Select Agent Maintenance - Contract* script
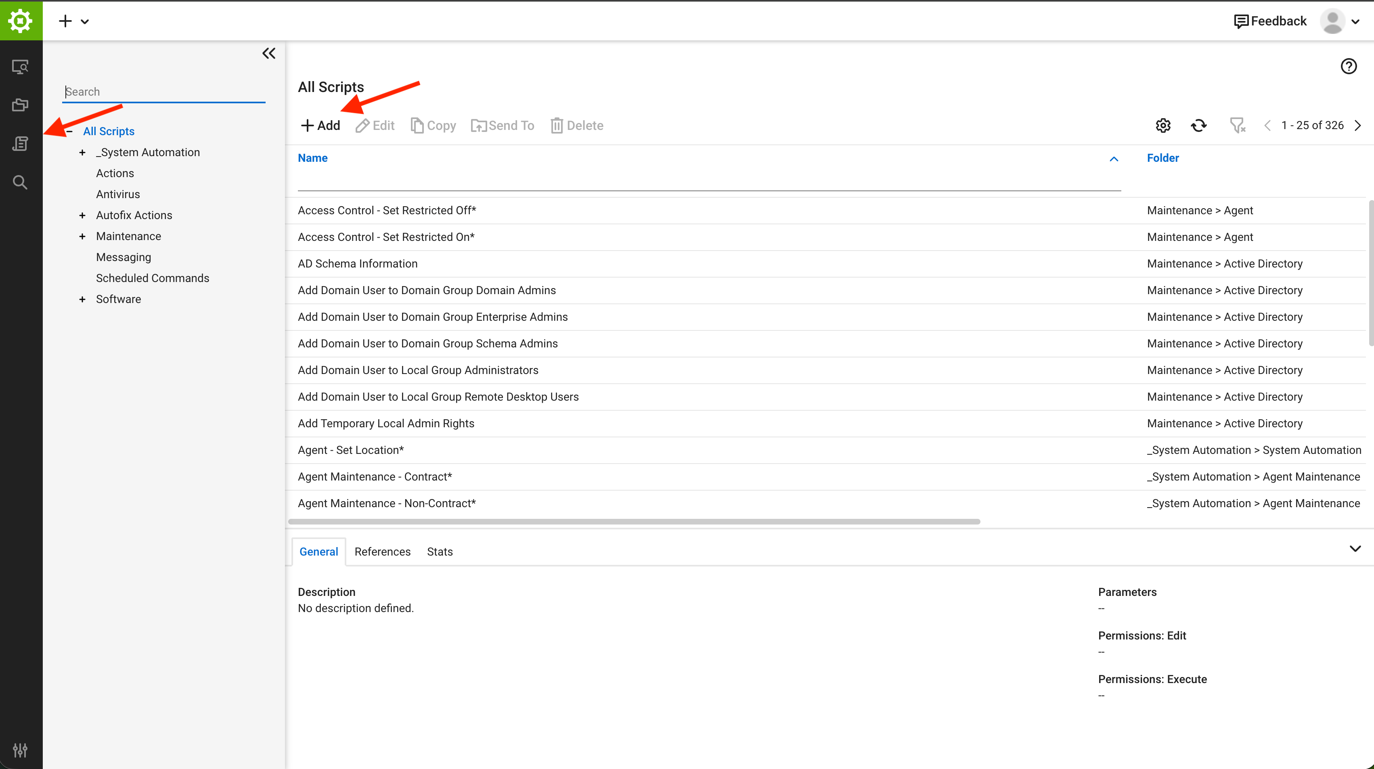Screen dimensions: 1374x769 pyautogui.click(x=825, y=477)
